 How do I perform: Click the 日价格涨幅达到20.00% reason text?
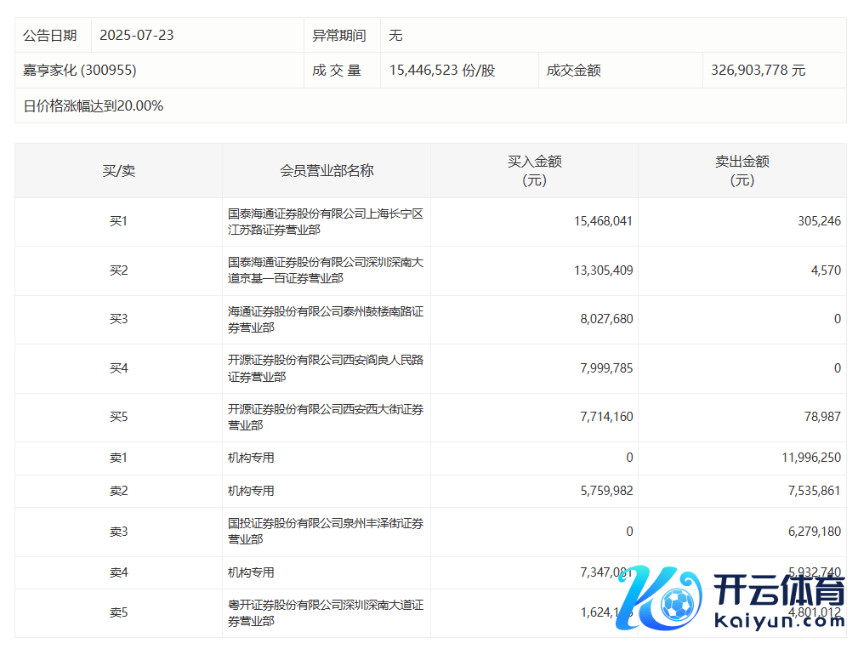click(94, 106)
